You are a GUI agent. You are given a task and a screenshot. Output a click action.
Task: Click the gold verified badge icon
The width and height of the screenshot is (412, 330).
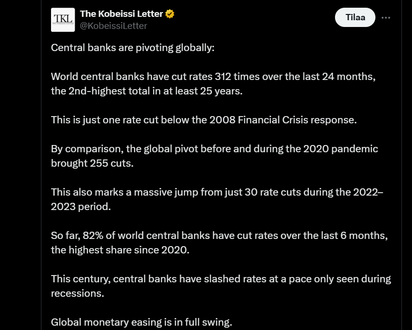point(170,14)
